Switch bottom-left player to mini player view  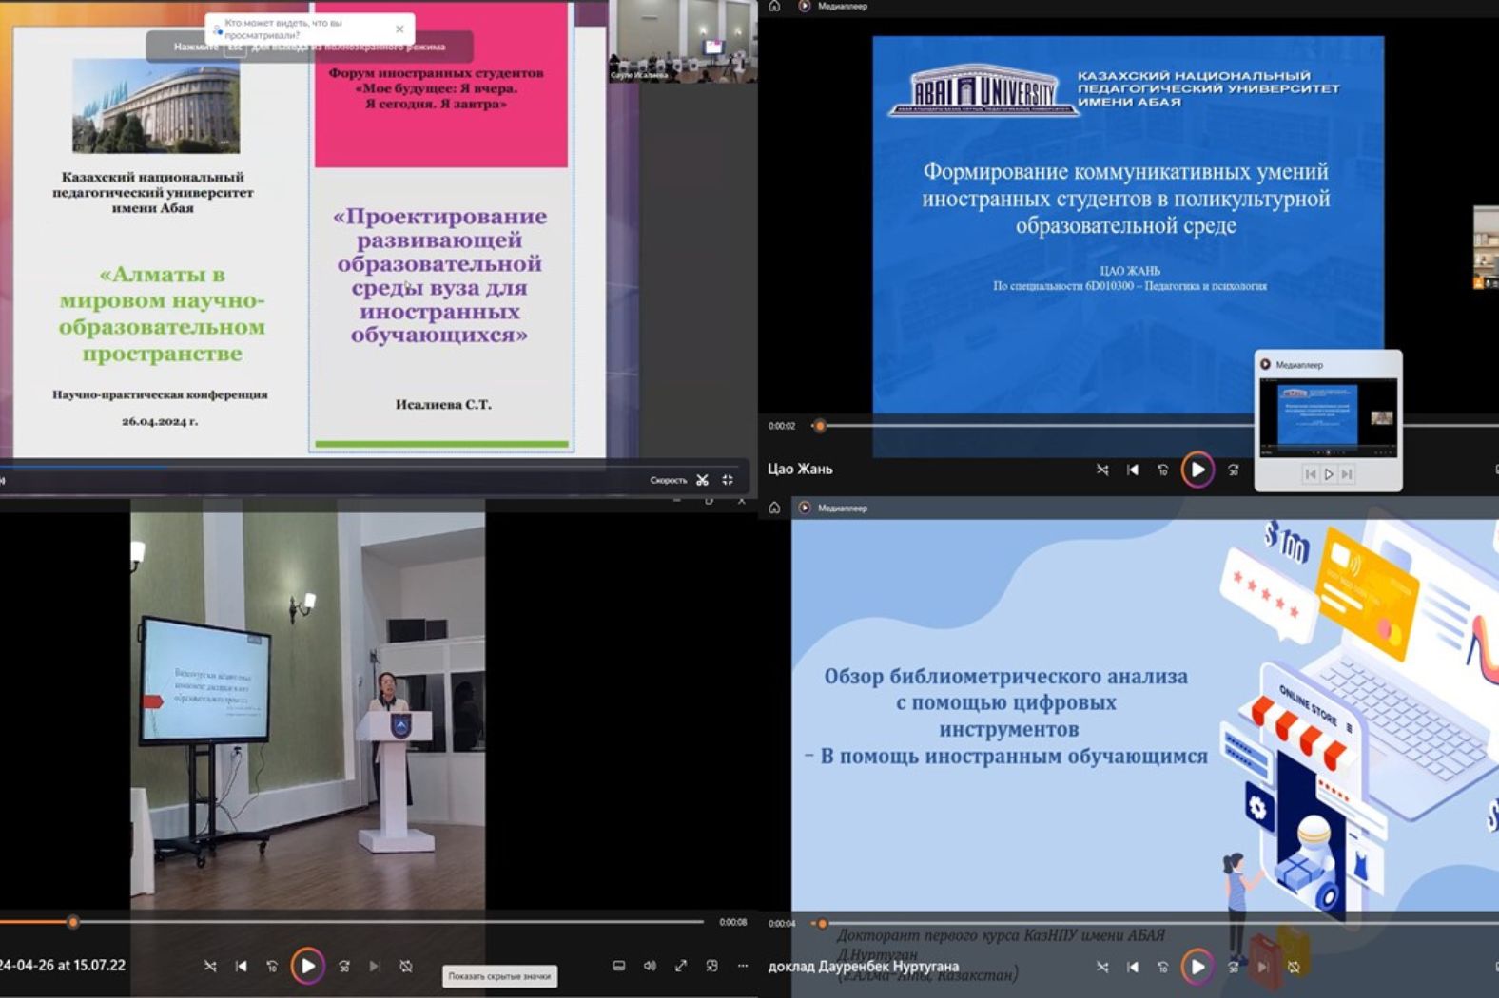coord(711,966)
